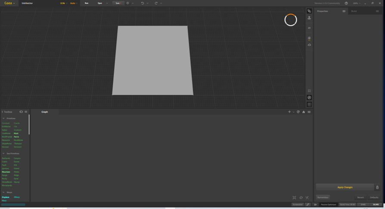Open the Gaea main menu
This screenshot has width=385, height=209.
click(9, 3)
